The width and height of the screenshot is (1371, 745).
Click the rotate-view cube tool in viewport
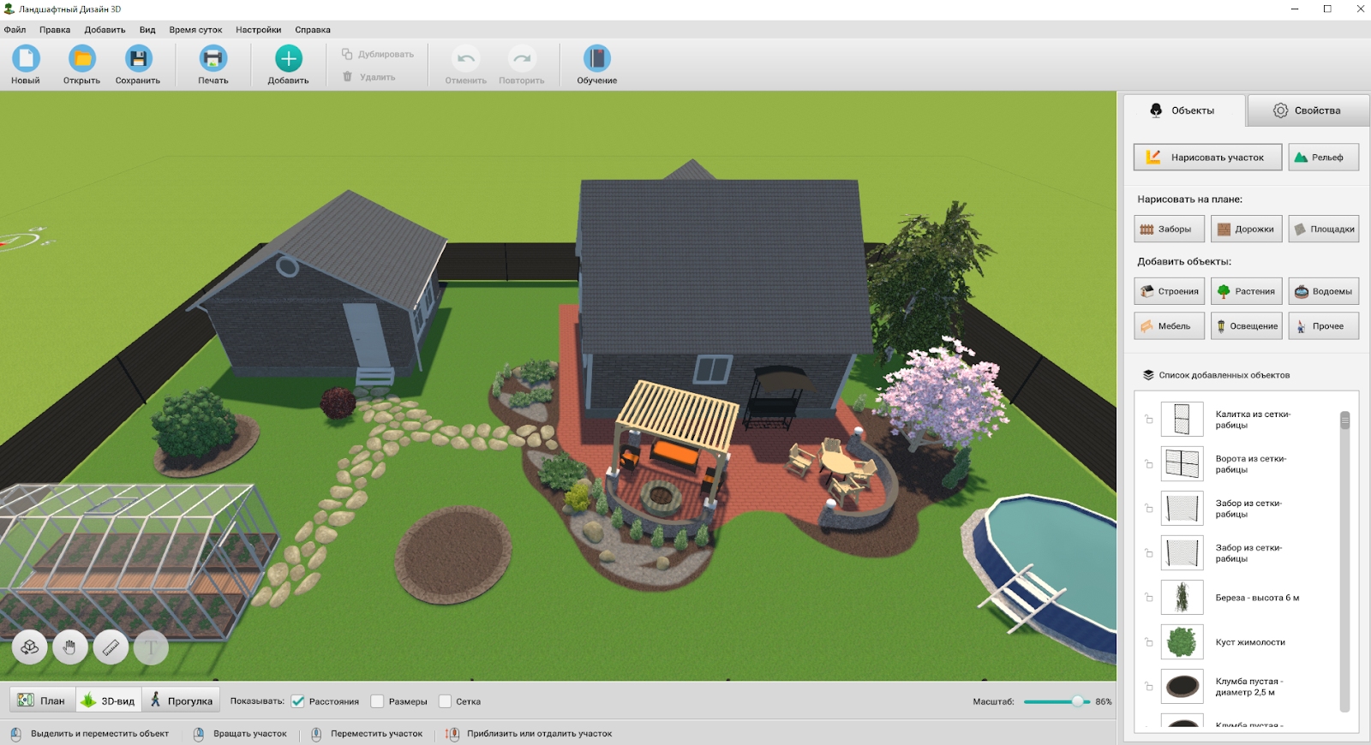tap(29, 648)
